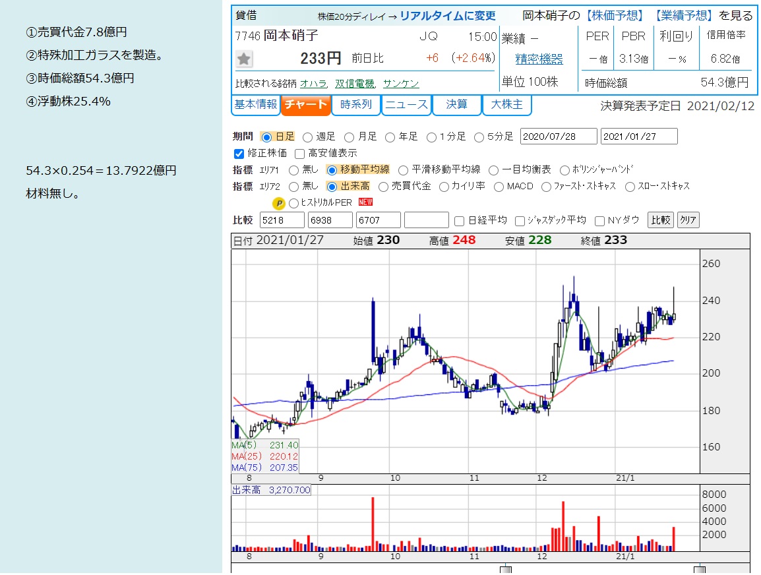Select the 5分足 radio button
This screenshot has width=761, height=575.
[479, 137]
